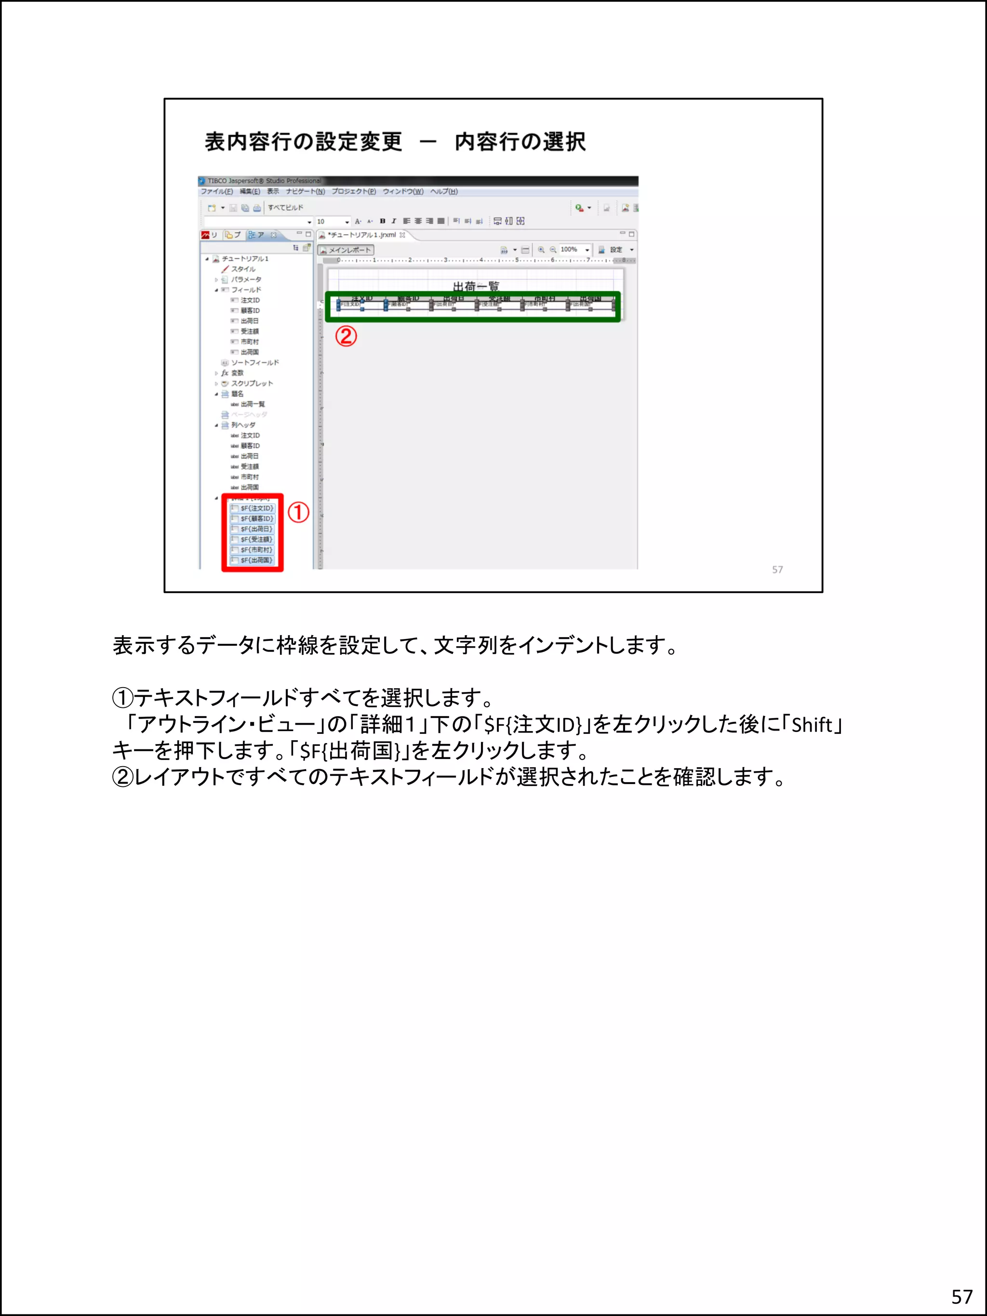This screenshot has height=1316, width=987.
Task: Select $F{受注額} in the outline tree
Action: [253, 540]
